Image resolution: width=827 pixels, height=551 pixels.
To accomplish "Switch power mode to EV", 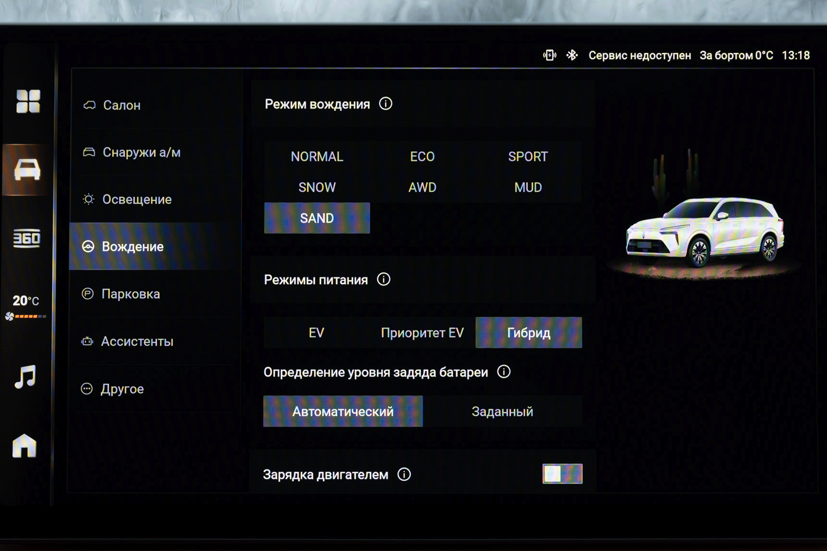I will 316,333.
